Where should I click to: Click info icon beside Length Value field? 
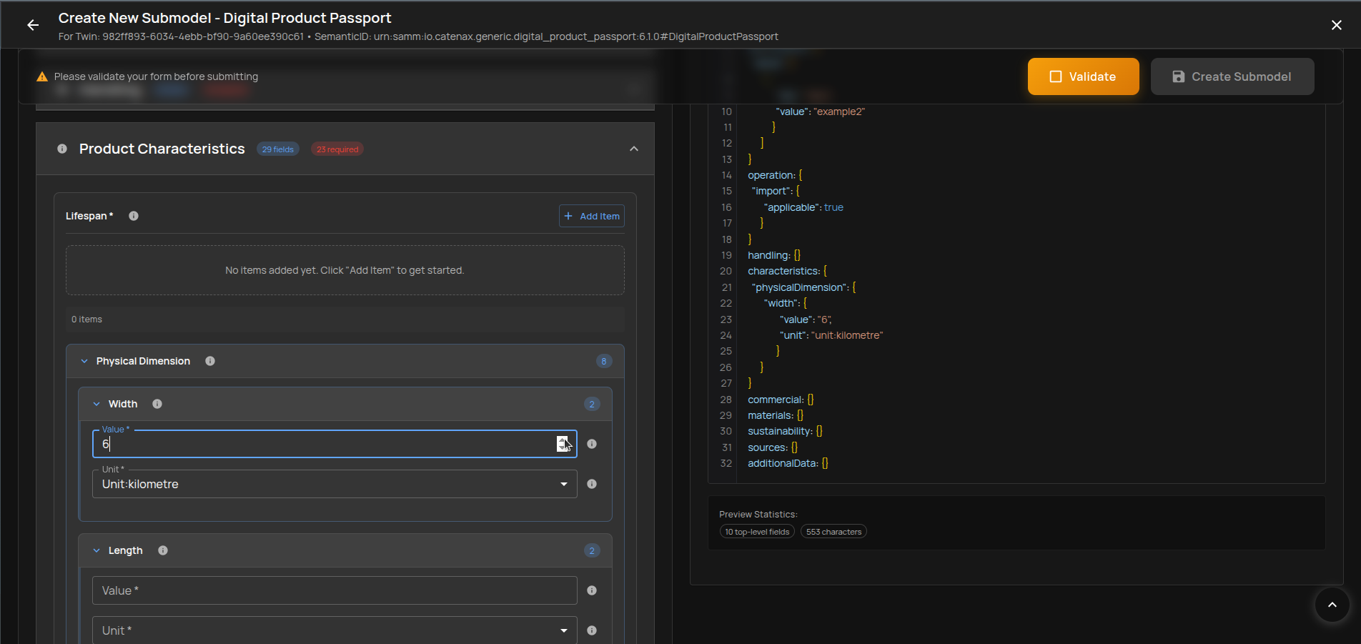coord(592,590)
